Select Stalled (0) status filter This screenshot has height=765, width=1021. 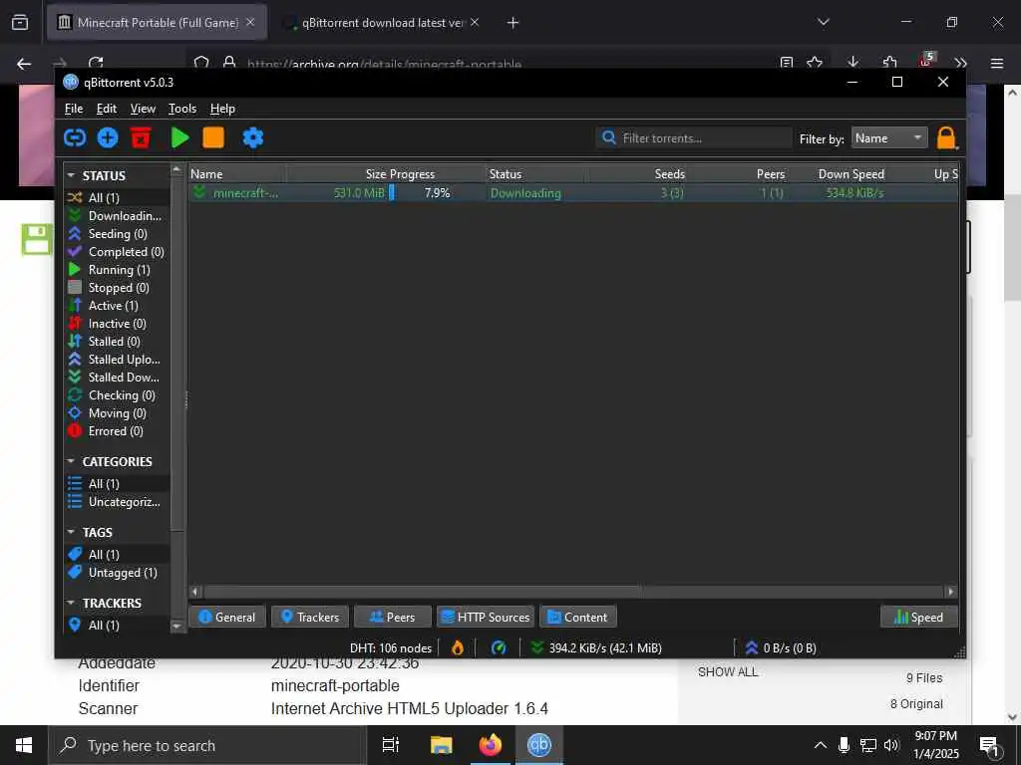pyautogui.click(x=117, y=342)
